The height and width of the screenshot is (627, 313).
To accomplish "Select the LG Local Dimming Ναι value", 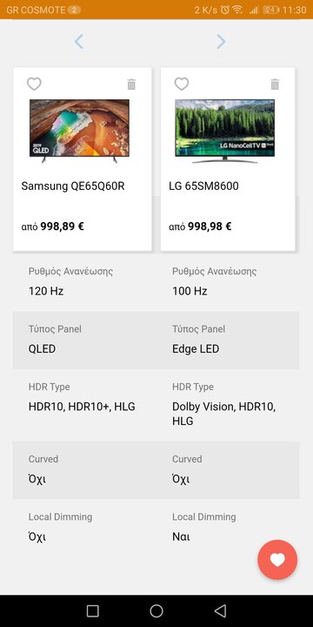I will click(181, 536).
